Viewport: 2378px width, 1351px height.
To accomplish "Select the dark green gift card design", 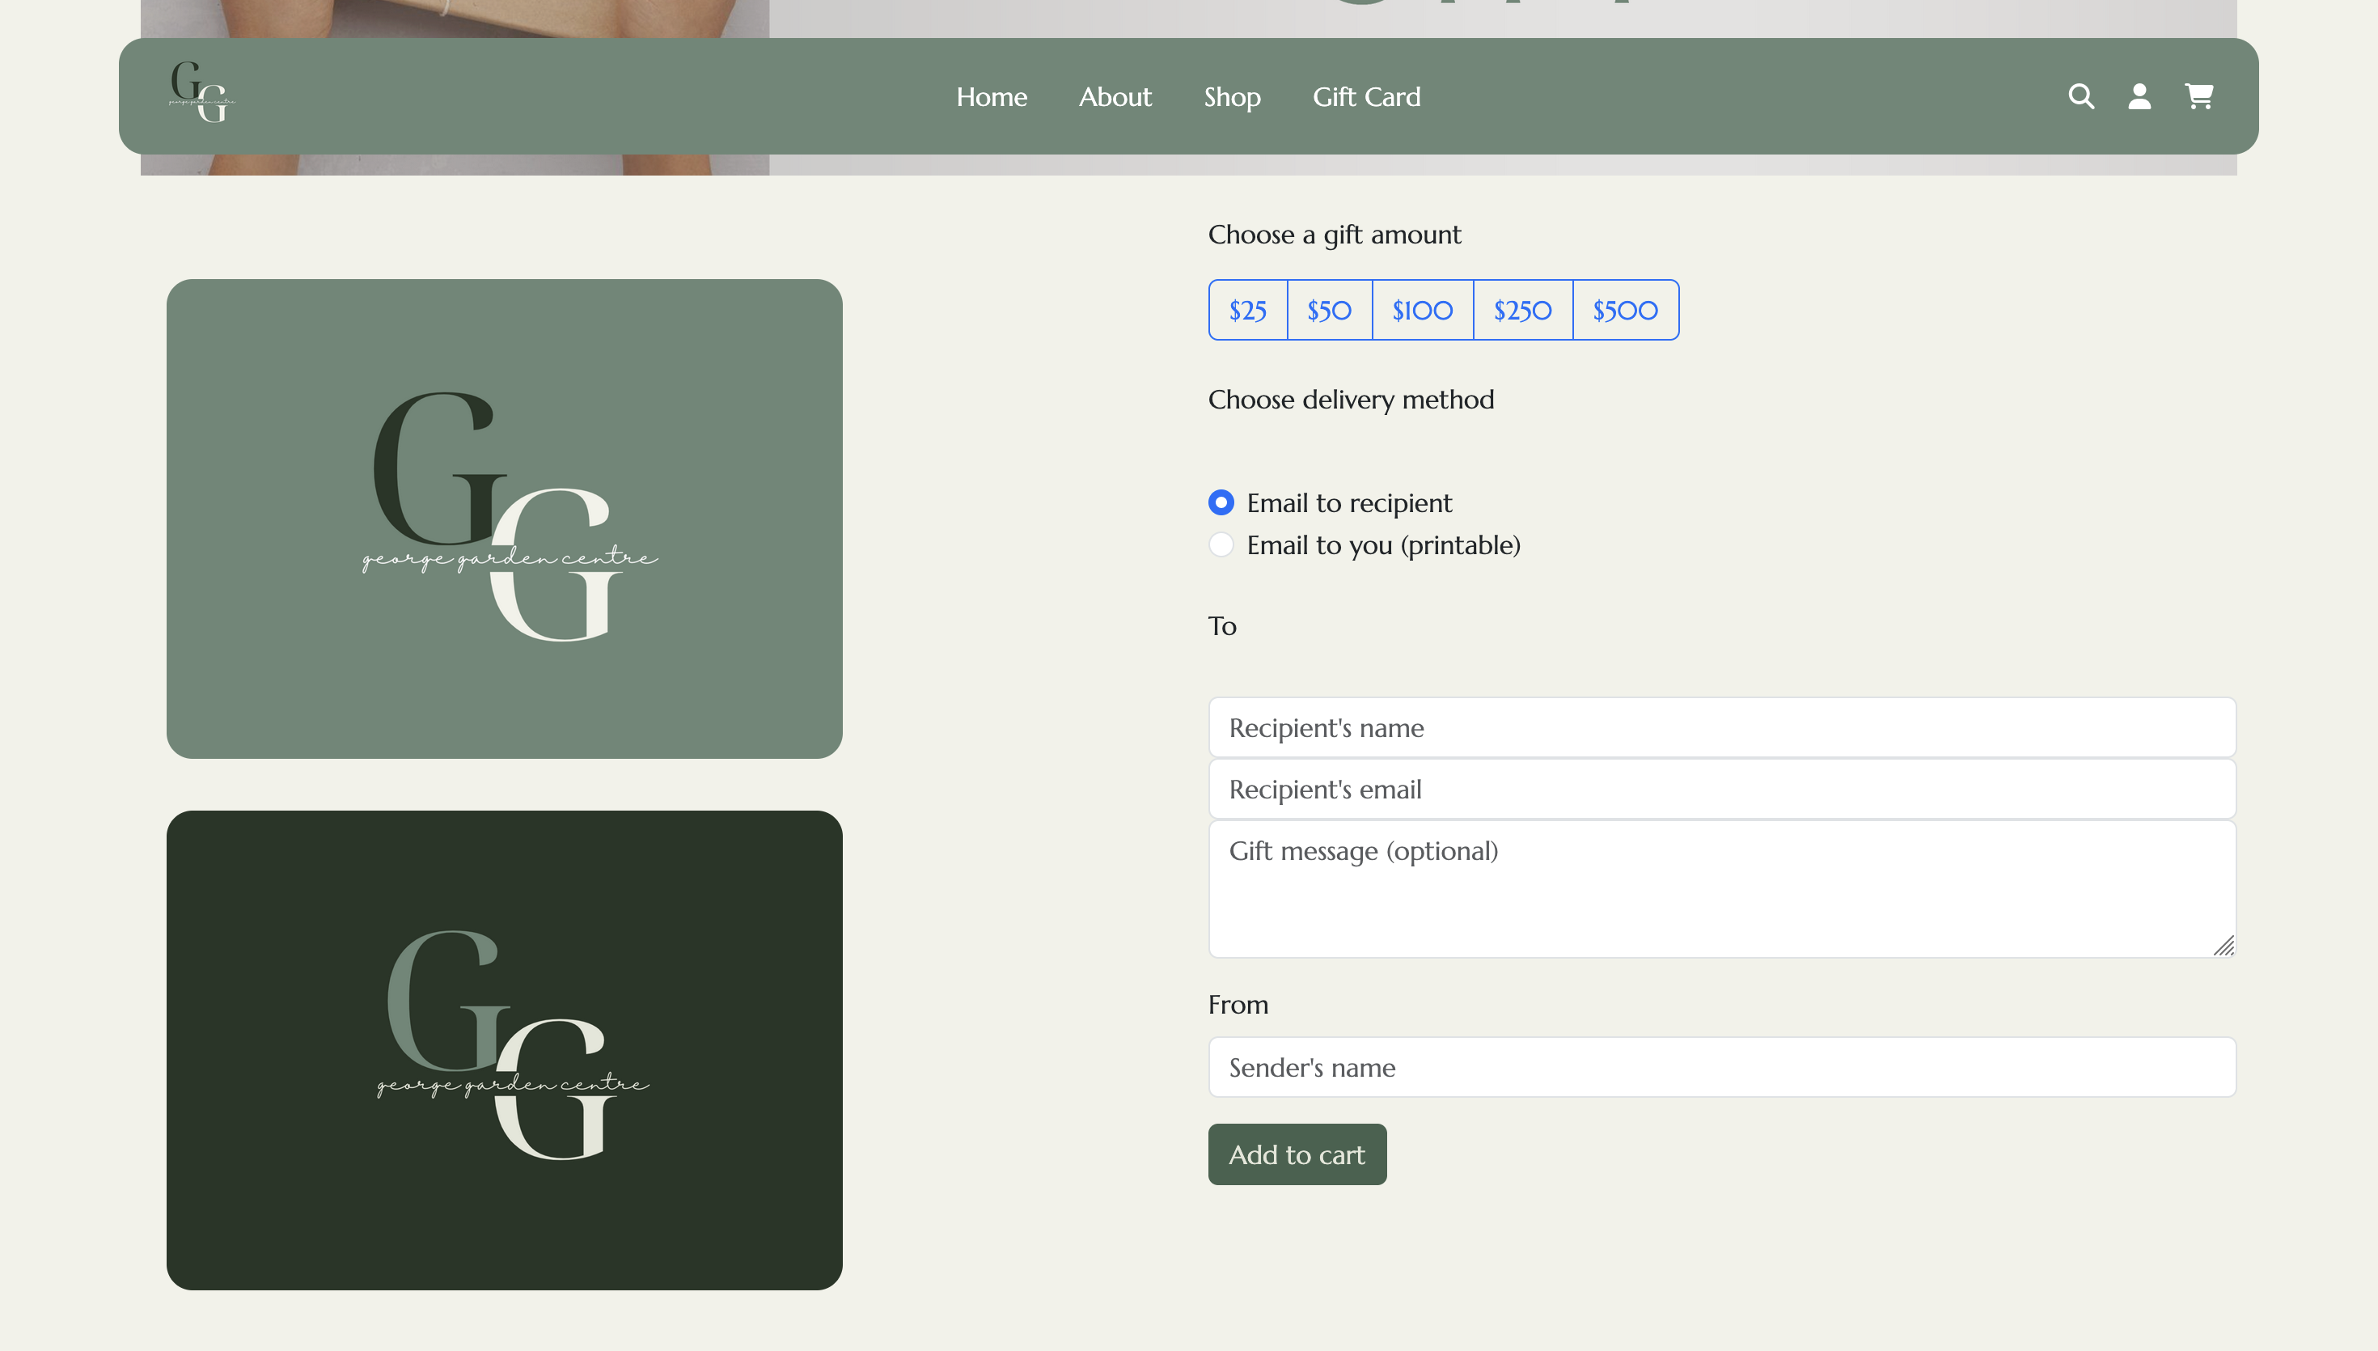I will (505, 1049).
